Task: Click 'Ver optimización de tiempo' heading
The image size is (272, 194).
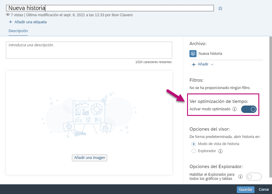Action: pos(219,101)
